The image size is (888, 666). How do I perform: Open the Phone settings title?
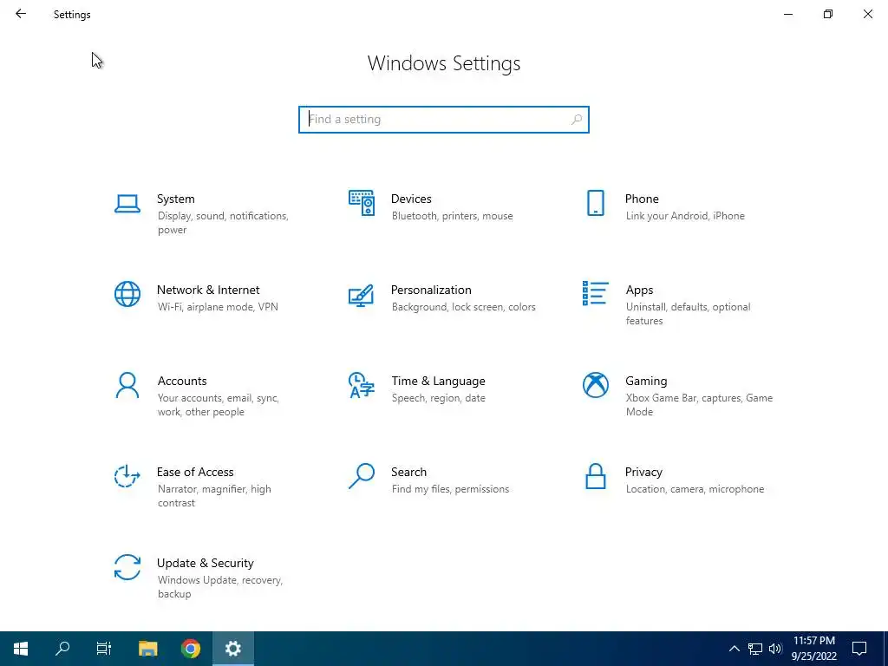642,199
